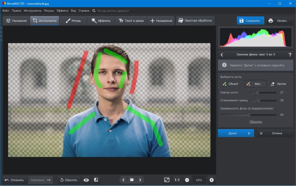
Task: Click the help question mark icon
Action: click(290, 54)
